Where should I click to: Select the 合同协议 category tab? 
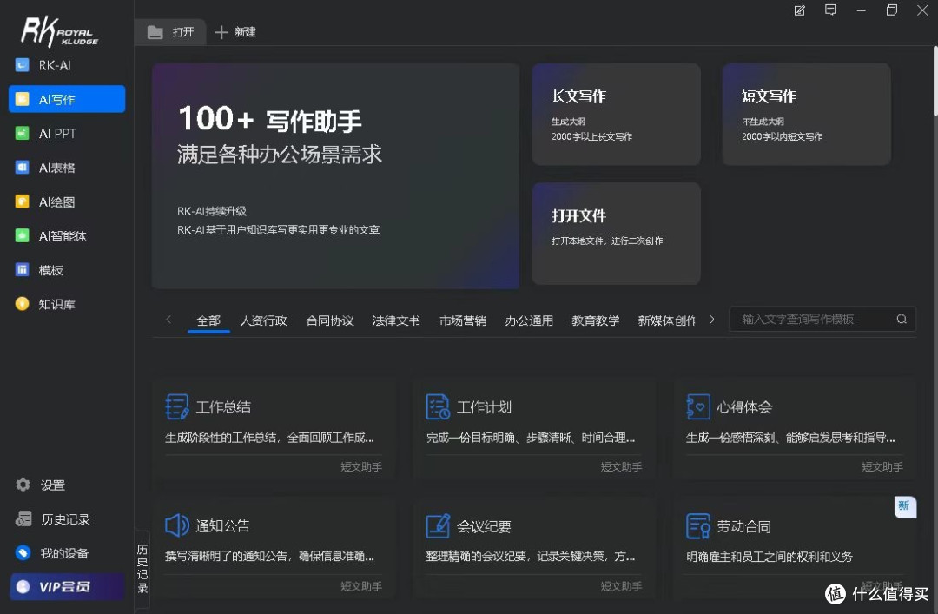[330, 320]
